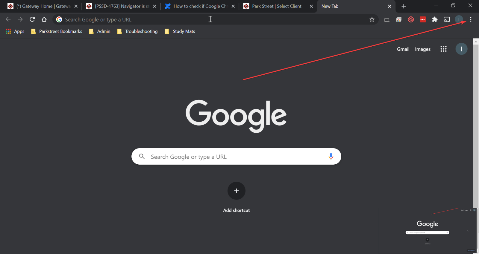
Task: Switch to the Gateway Home tab
Action: 43,6
